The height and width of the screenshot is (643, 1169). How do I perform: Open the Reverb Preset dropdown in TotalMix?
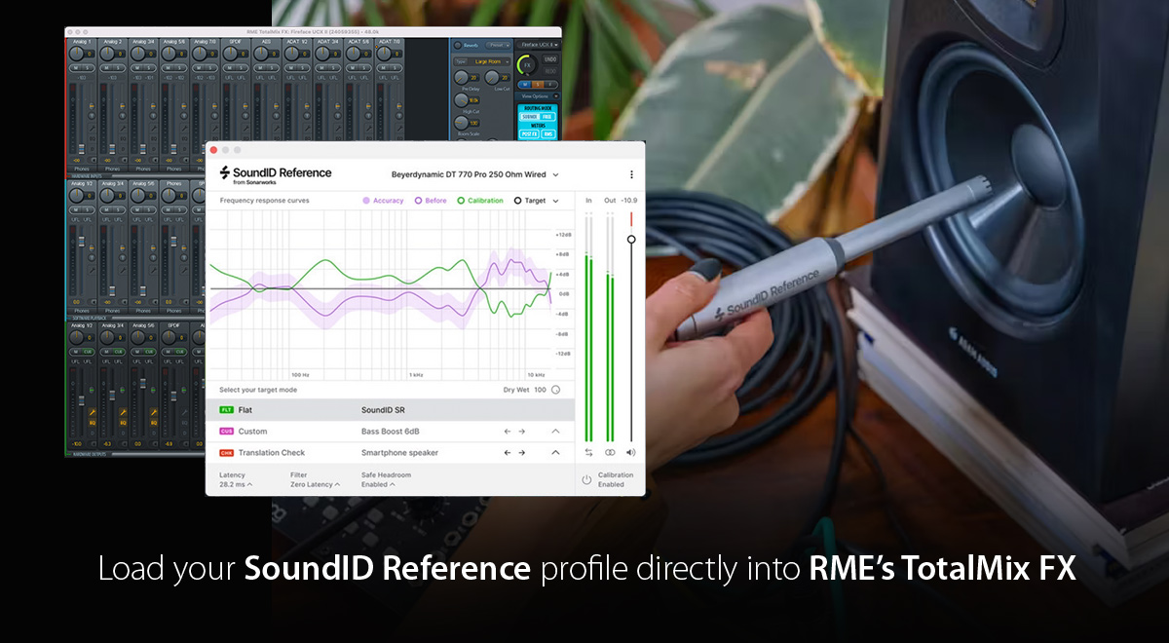click(498, 45)
